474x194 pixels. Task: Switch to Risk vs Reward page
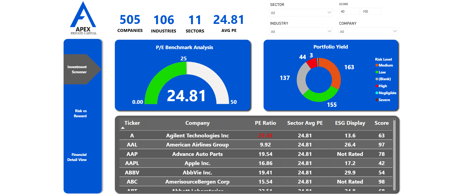pos(81,113)
